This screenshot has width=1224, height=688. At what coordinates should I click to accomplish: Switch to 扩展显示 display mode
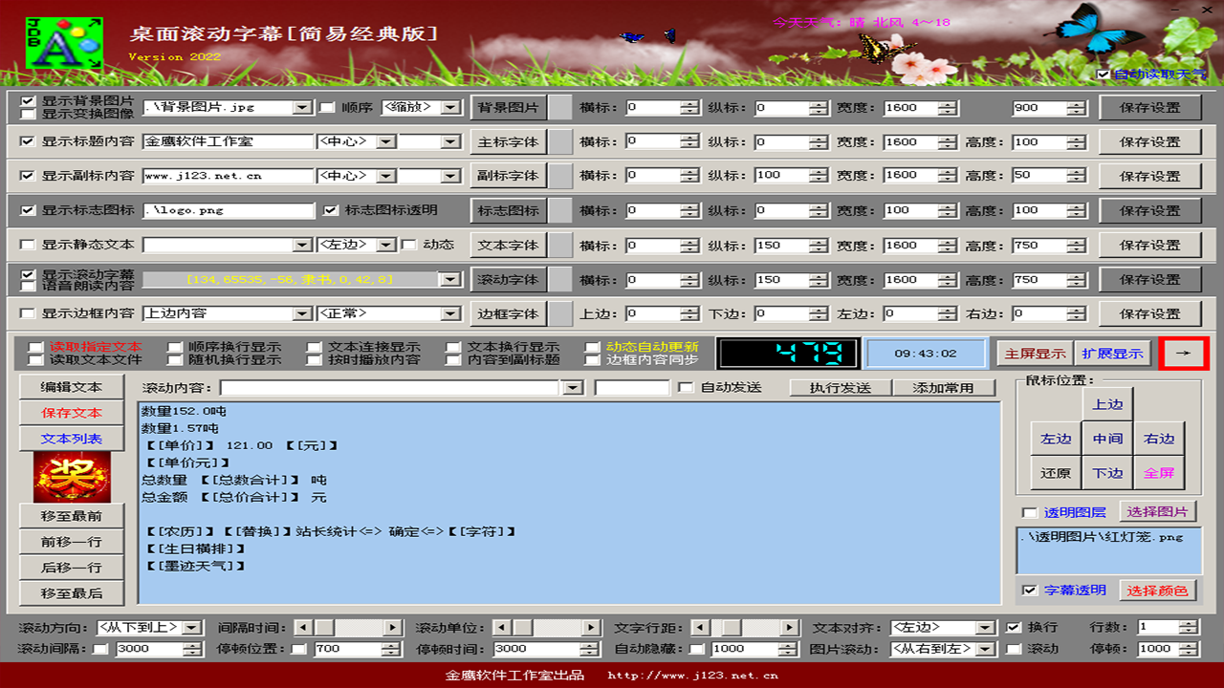1112,354
